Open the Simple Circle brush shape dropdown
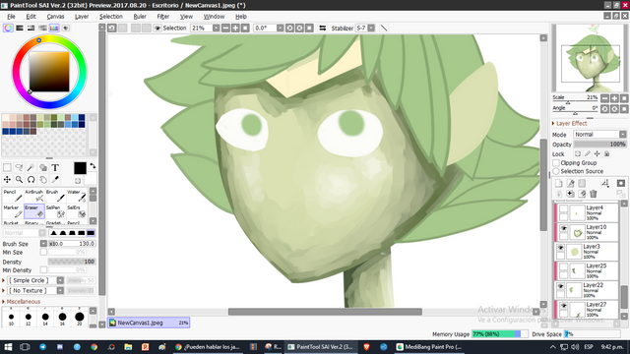This screenshot has width=630, height=354. coord(60,280)
